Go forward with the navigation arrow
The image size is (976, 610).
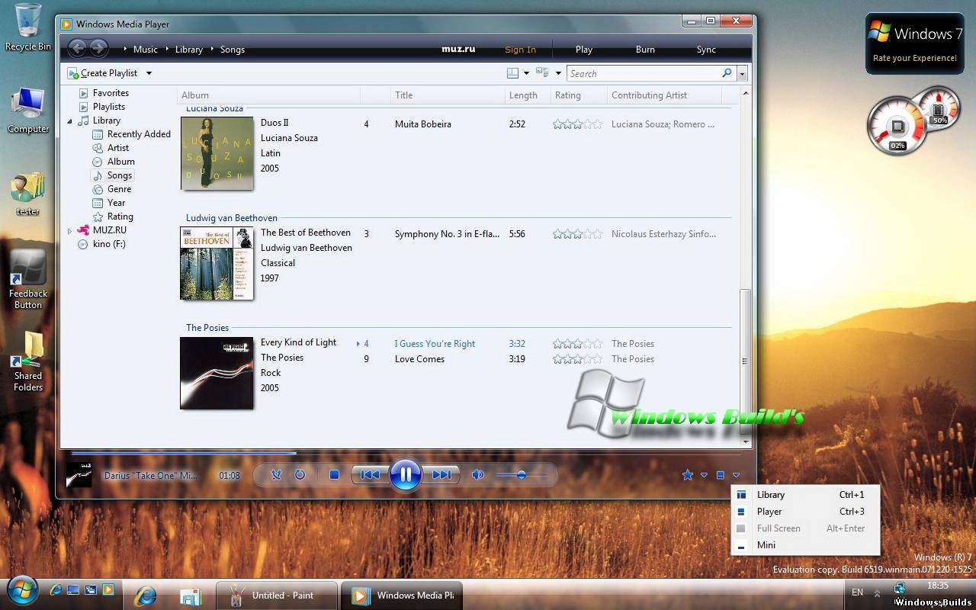tap(98, 49)
